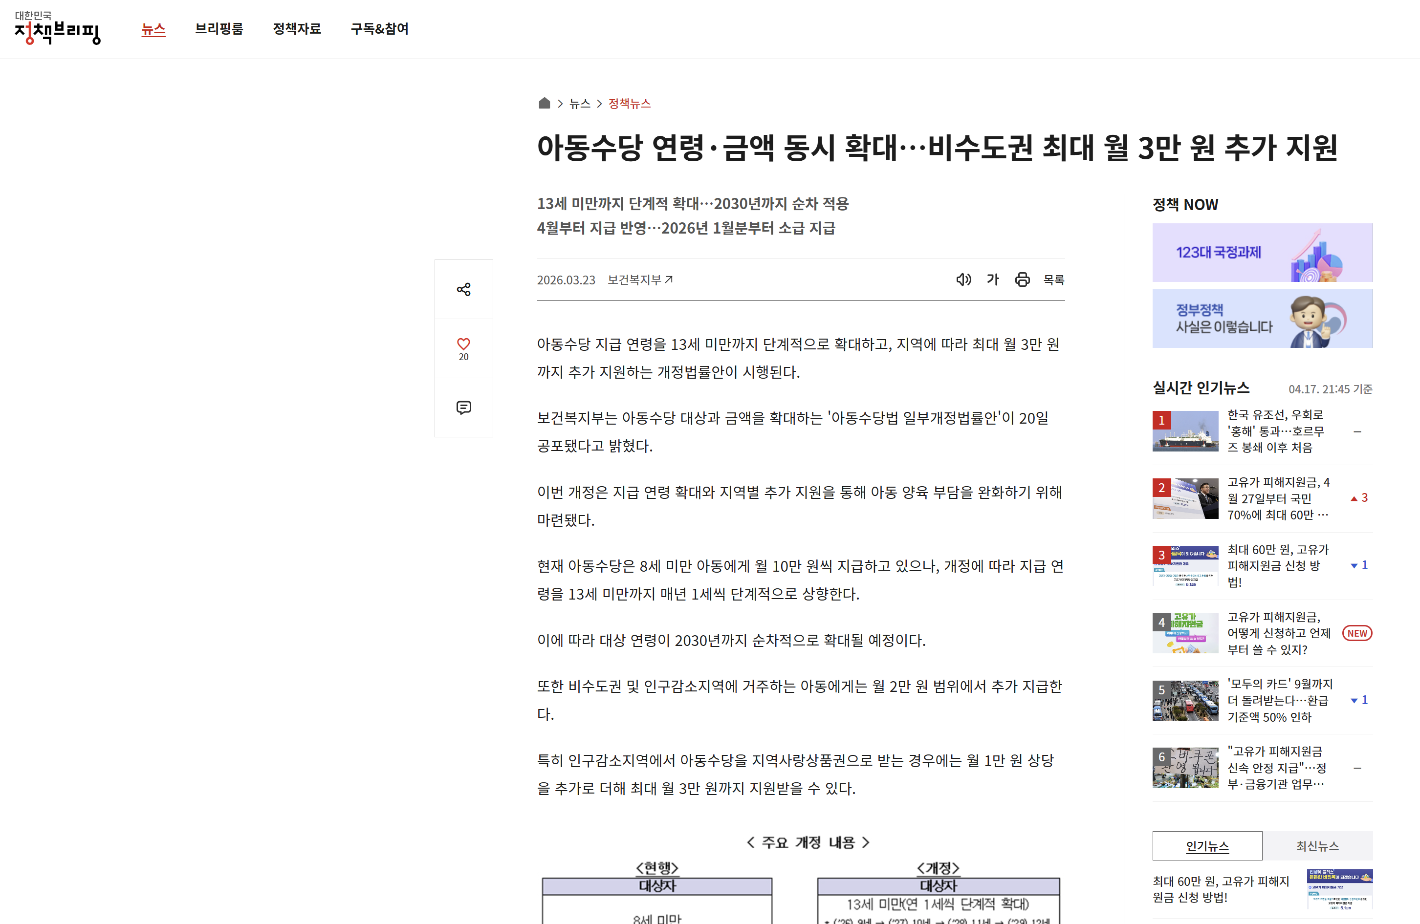
Task: Open the 123대 국정과제 banner
Action: click(1262, 252)
